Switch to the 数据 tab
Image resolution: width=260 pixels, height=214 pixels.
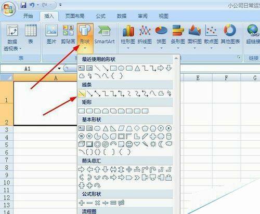coord(122,16)
